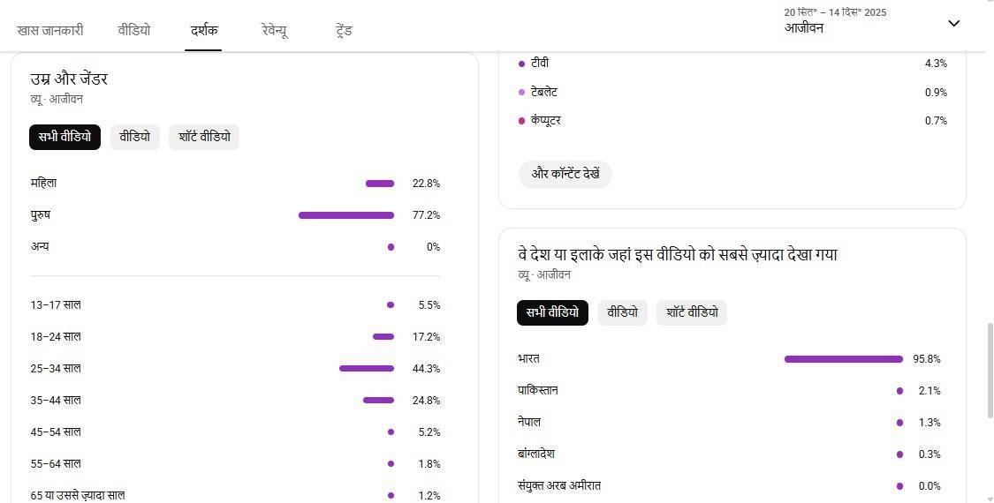Click the 25–34 साल age bar
The image size is (994, 503).
(367, 368)
